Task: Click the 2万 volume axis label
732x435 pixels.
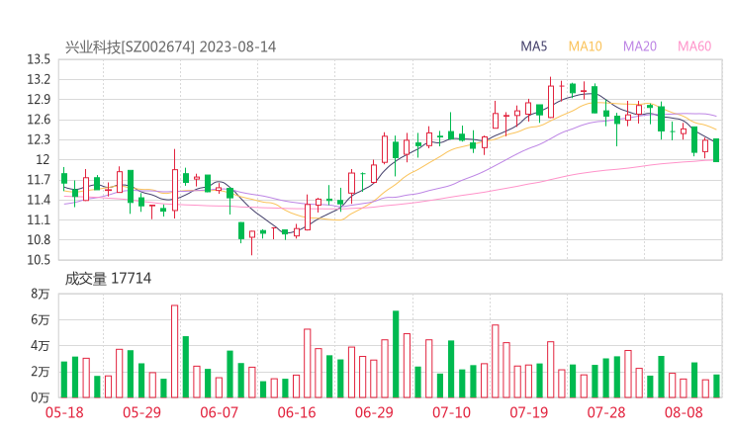Action: 41,372
